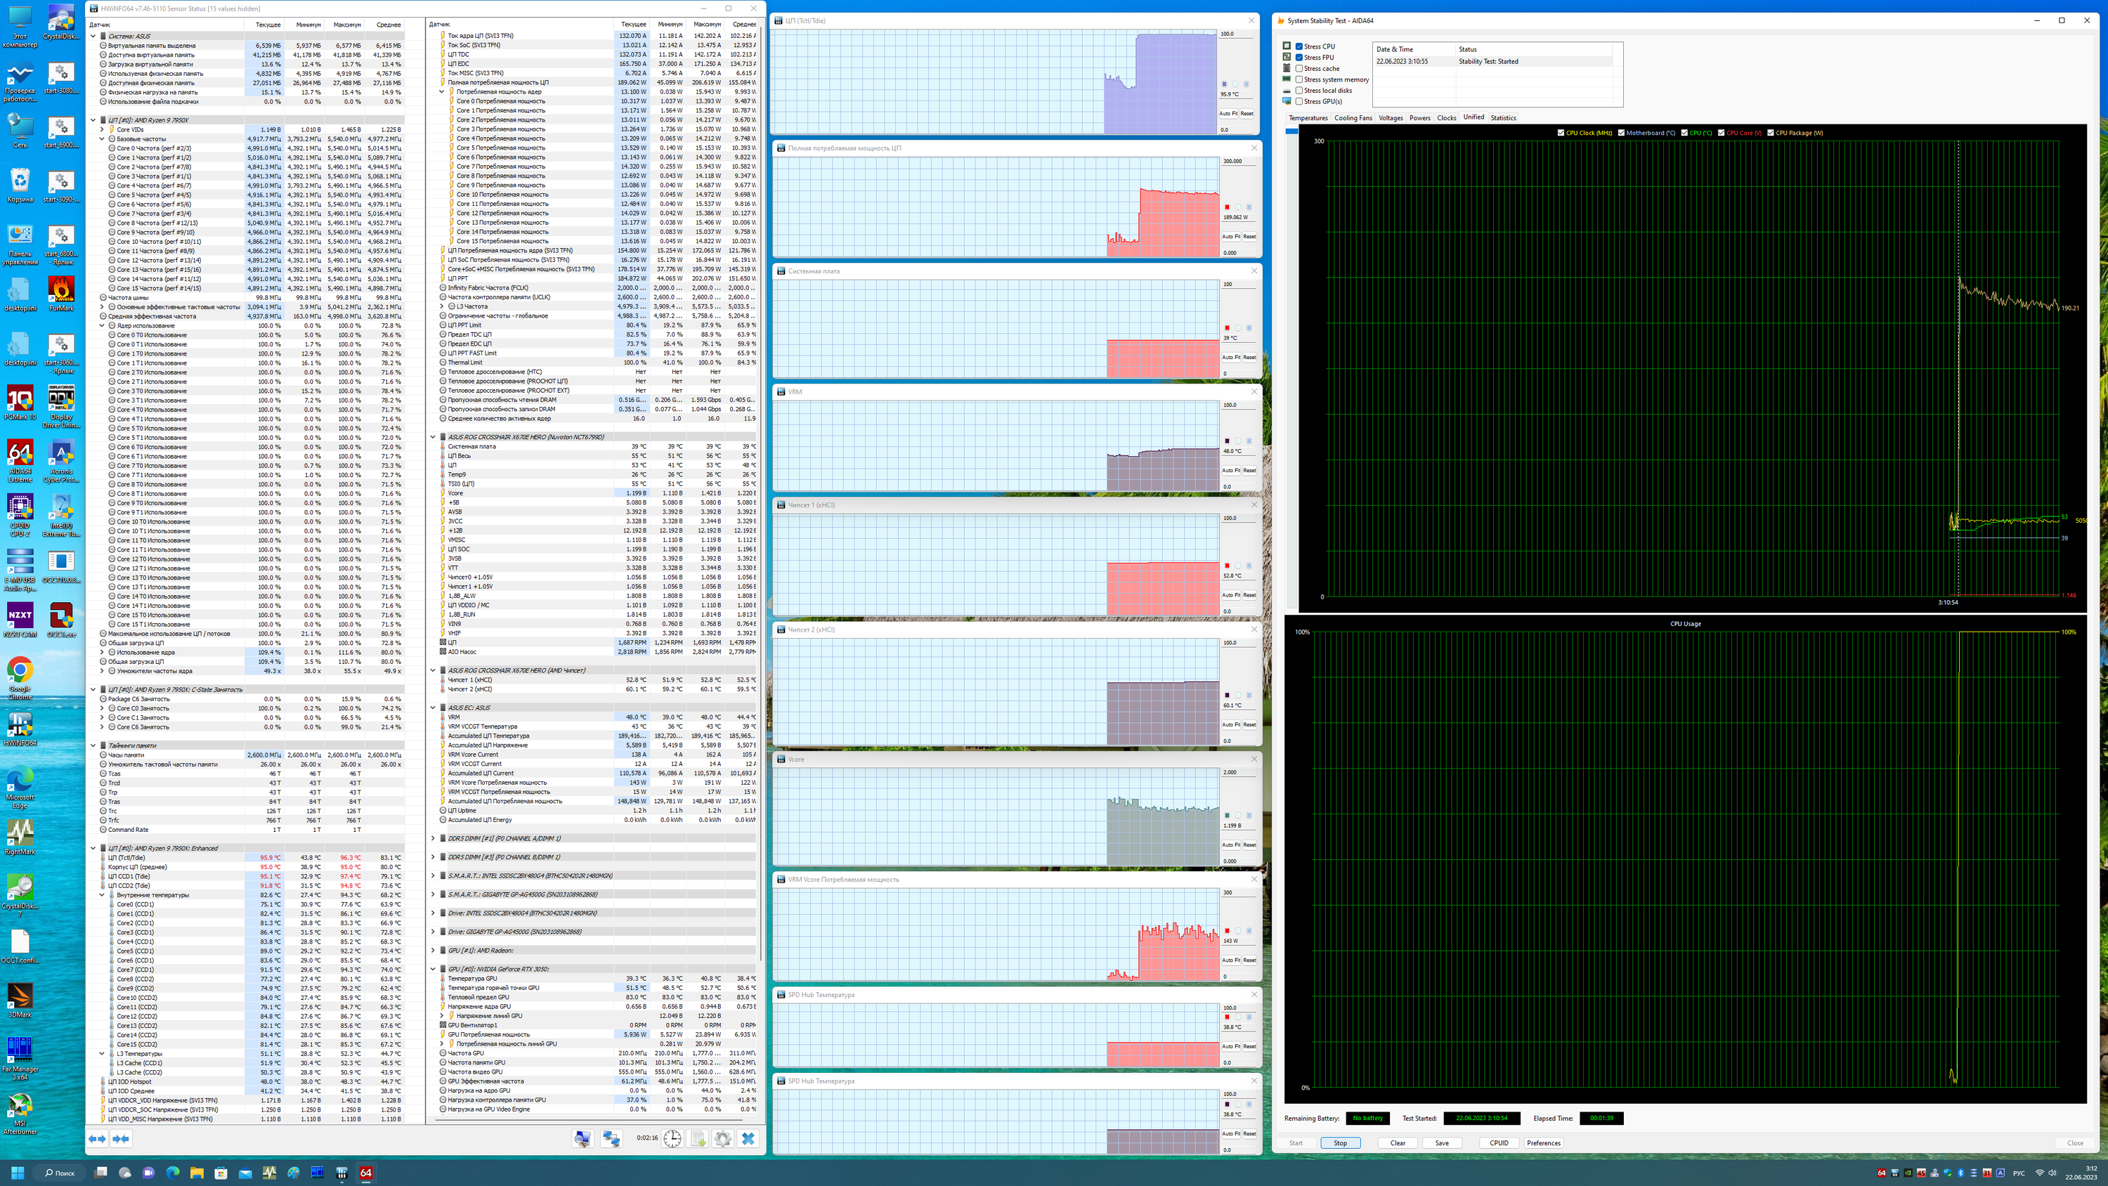Viewport: 2108px width, 1186px height.
Task: Click HWiNFO network connection monitors icon
Action: 611,1138
